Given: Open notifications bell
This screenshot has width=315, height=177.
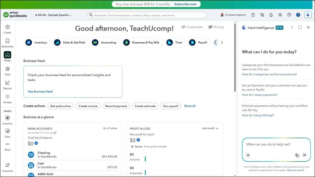Looking at the screenshot, I should 271,15.
